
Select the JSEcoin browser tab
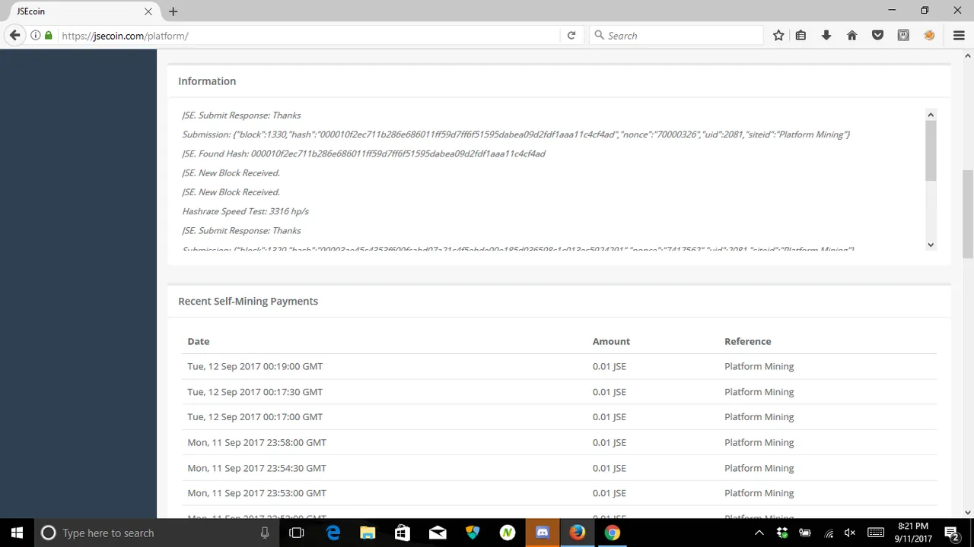(82, 11)
